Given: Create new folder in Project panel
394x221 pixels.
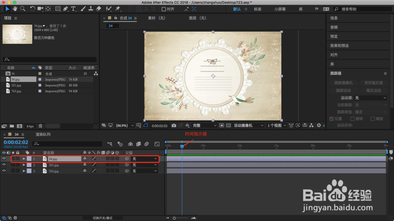Looking at the screenshot, I should point(12,126).
